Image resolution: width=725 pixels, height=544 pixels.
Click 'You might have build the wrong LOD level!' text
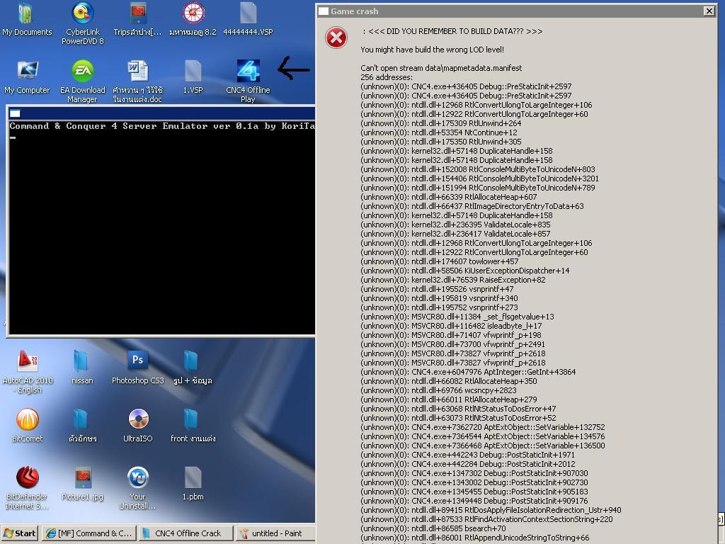point(433,50)
